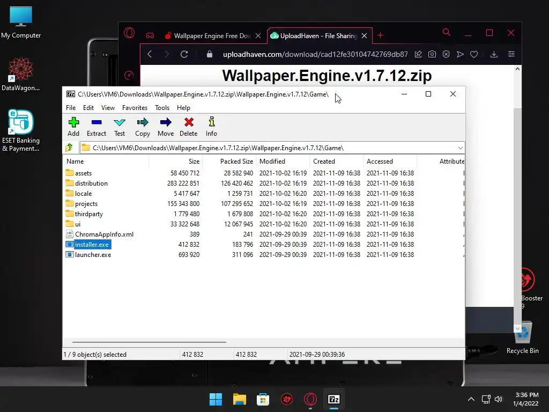The width and height of the screenshot is (549, 412).
Task: Click Opera browser back arrow
Action: click(x=150, y=54)
